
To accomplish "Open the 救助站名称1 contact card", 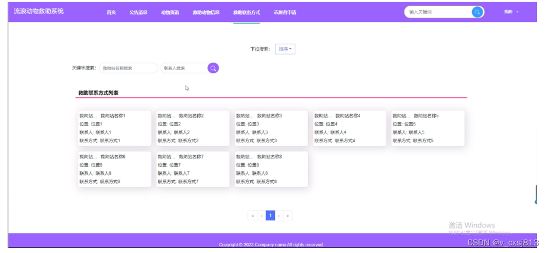I will [x=114, y=128].
